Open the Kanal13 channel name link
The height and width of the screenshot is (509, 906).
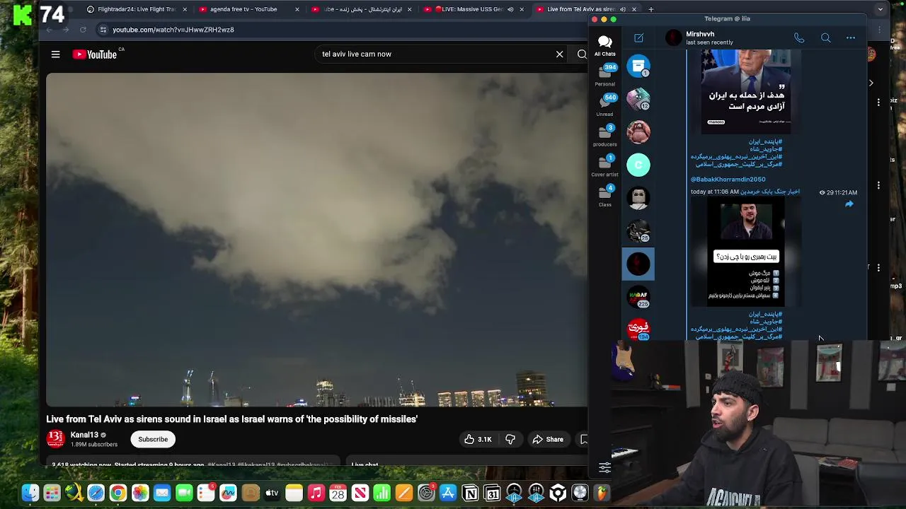tap(84, 435)
